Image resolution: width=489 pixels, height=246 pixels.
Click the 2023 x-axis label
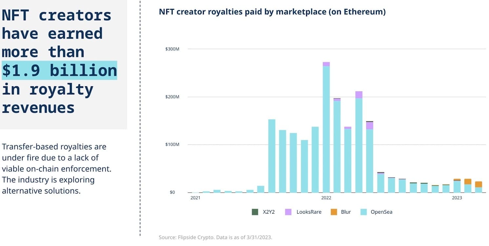point(457,198)
